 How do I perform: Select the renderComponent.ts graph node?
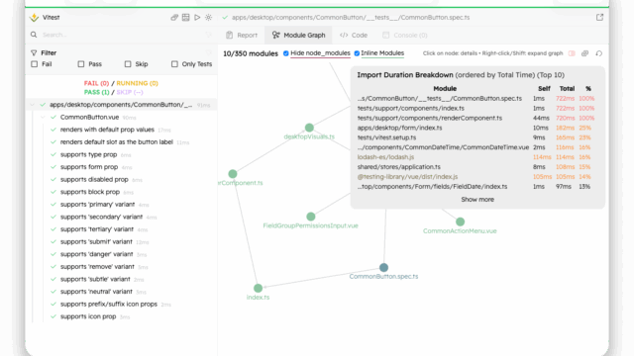coord(233,174)
